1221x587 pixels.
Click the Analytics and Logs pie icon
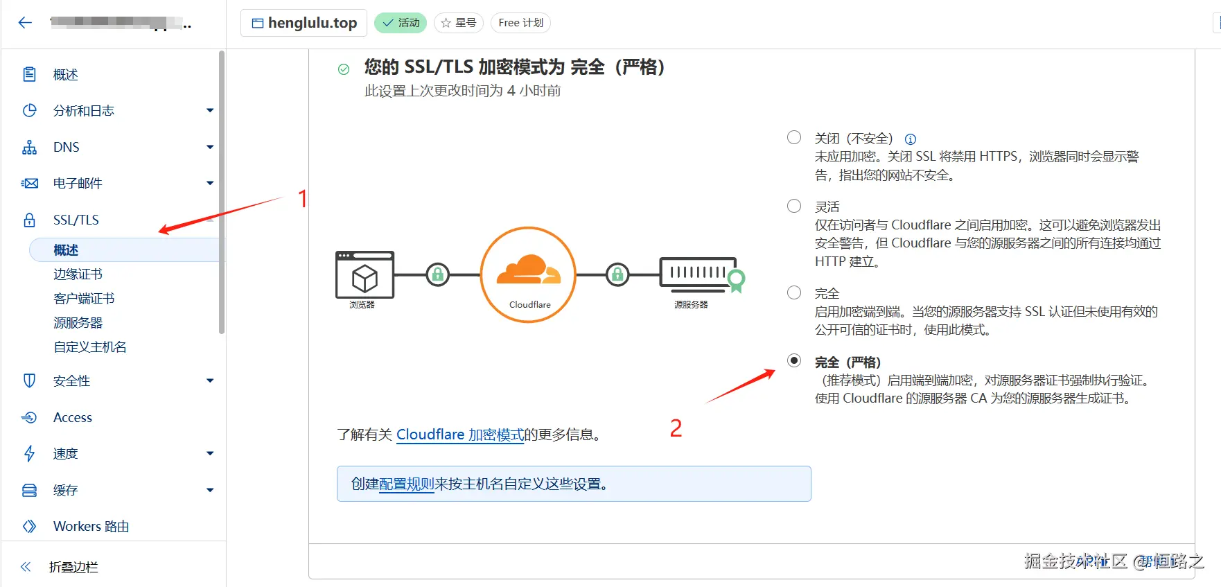point(29,110)
